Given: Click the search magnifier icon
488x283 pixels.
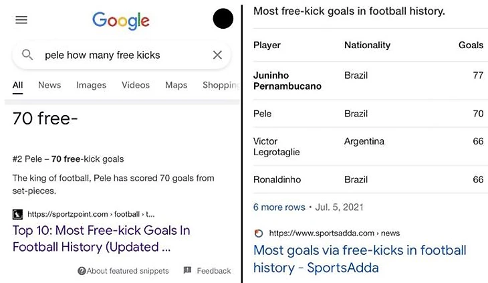Looking at the screenshot, I should click(27, 55).
